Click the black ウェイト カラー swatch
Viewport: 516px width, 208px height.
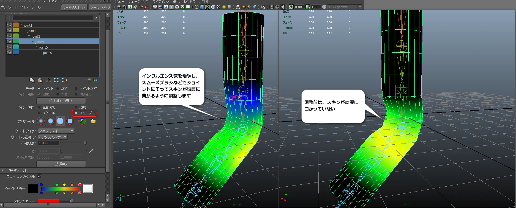(33, 189)
